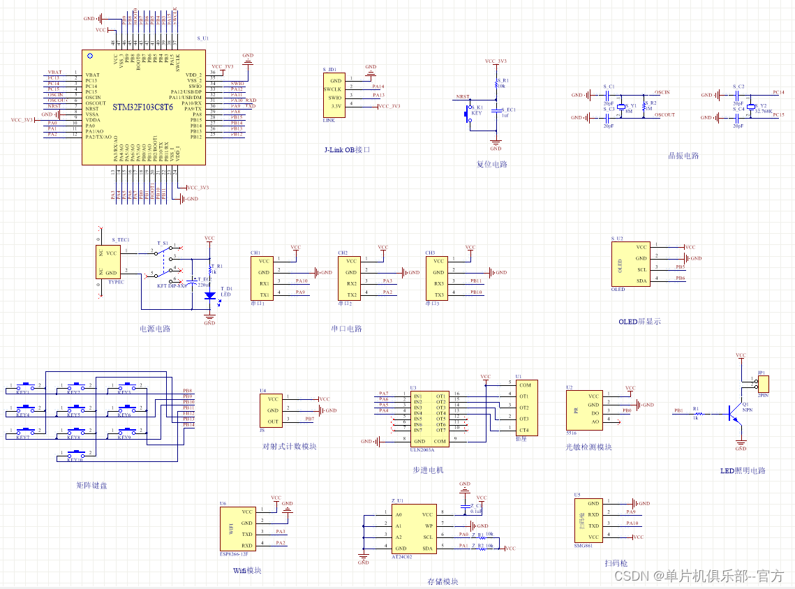Viewport: 795px width, 589px height.
Task: Click the 复位电路 caption
Action: (x=492, y=164)
